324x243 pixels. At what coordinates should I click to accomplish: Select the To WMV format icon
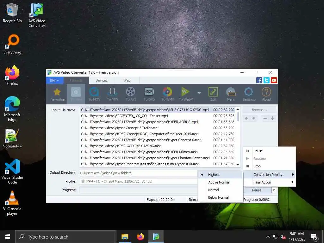(x=167, y=94)
